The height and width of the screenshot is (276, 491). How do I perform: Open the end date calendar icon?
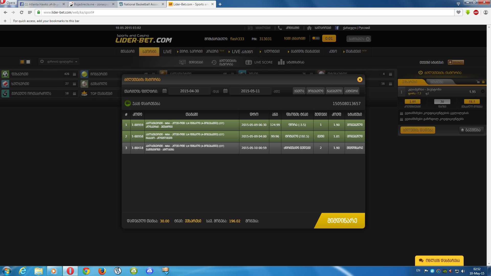pos(225,91)
